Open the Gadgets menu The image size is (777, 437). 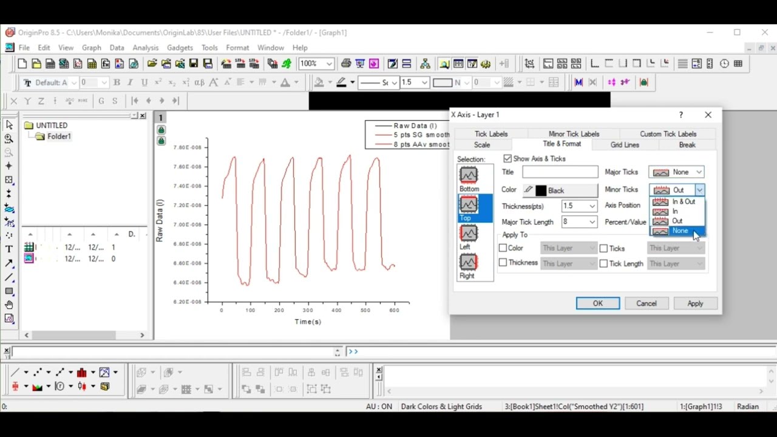tap(180, 48)
